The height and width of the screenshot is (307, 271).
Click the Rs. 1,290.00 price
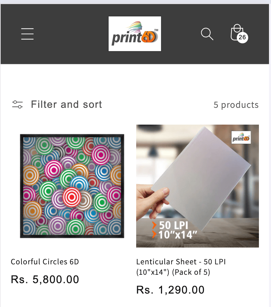[x=170, y=290]
